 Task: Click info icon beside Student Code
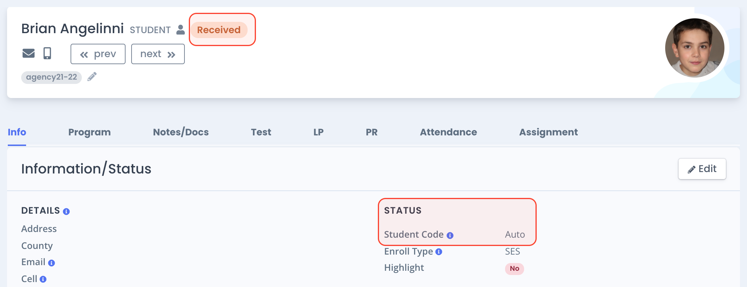pyautogui.click(x=450, y=236)
